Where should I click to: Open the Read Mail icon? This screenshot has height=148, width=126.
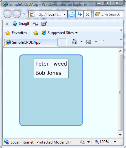pos(102,42)
